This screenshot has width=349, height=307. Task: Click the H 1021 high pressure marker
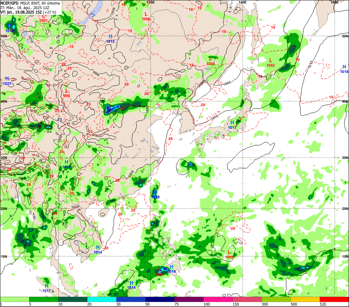coord(7,81)
